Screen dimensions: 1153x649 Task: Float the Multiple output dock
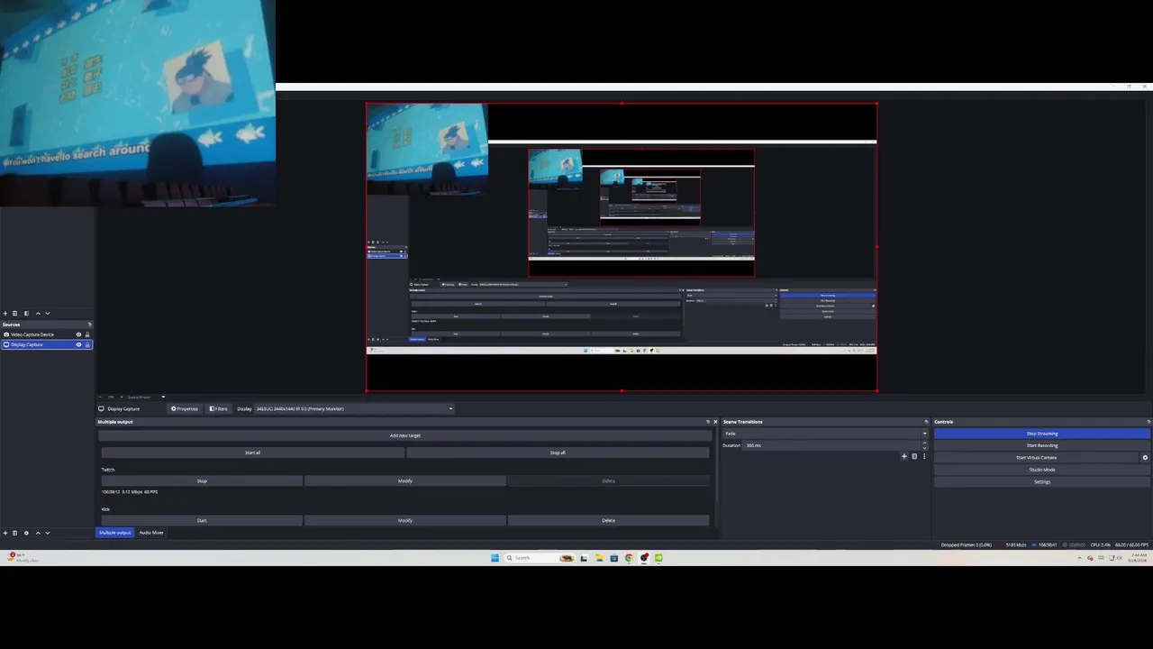(x=708, y=422)
